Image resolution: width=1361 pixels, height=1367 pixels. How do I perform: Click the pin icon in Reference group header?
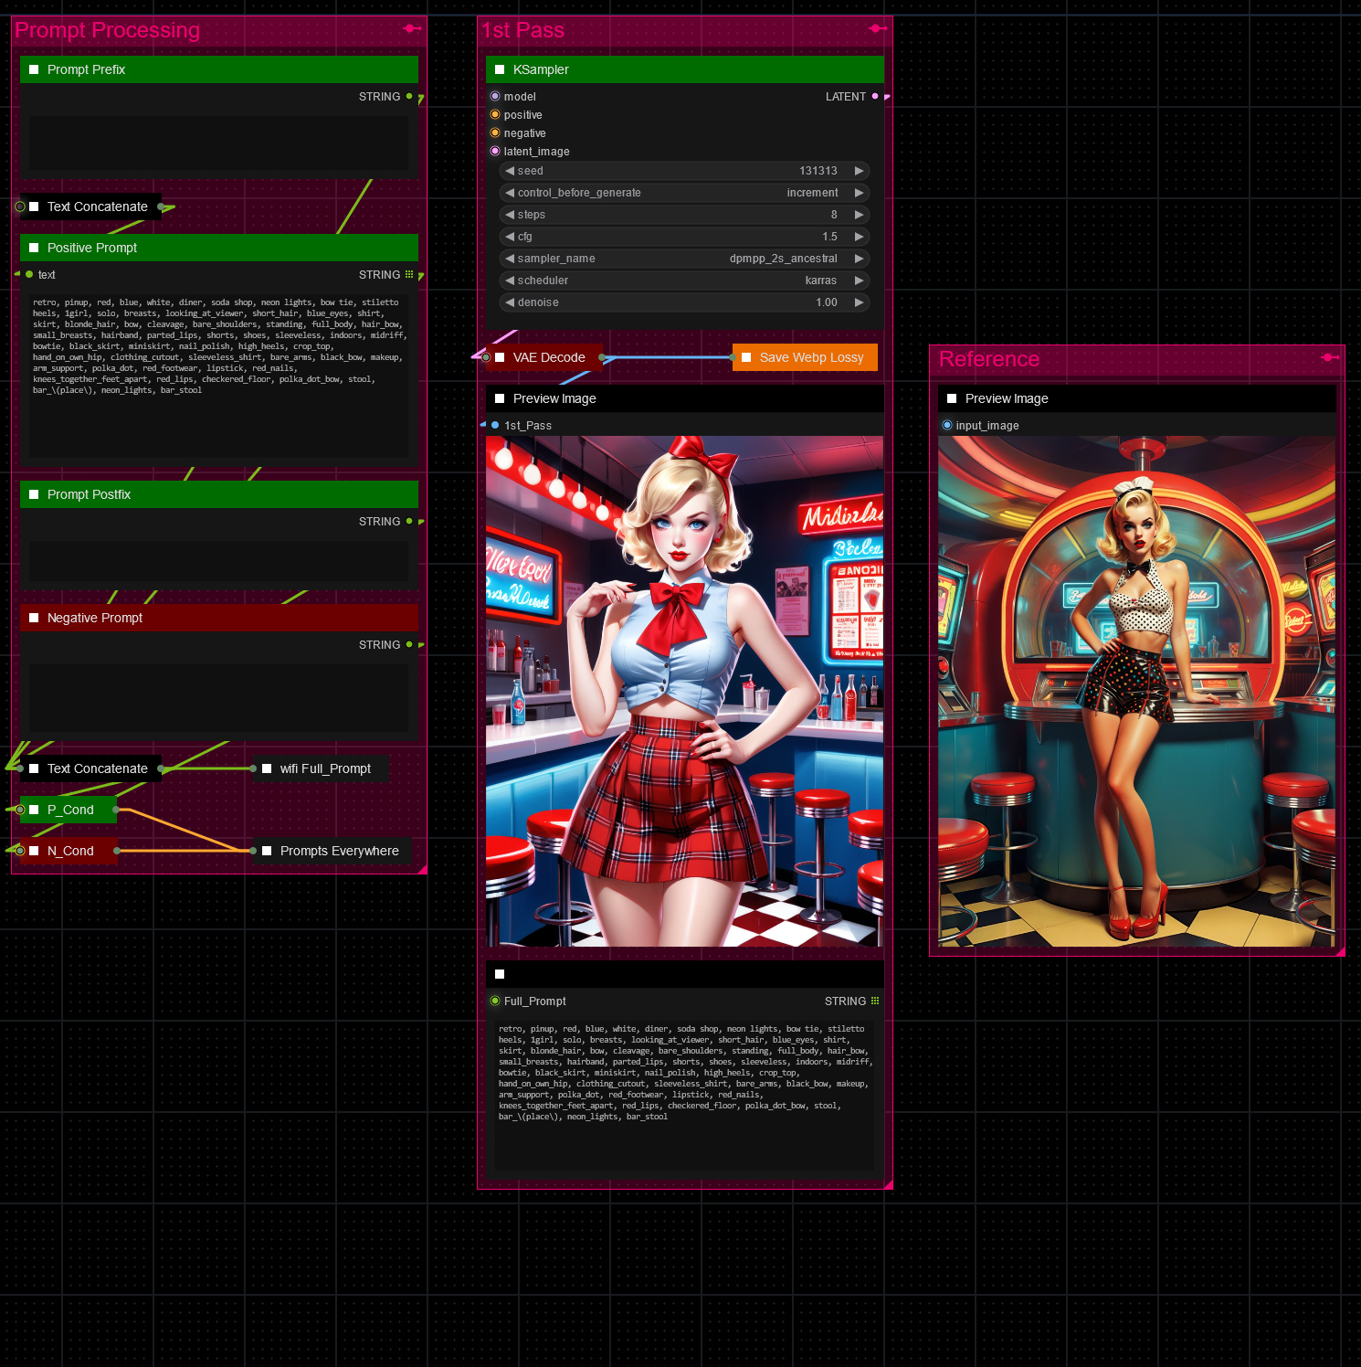click(1330, 358)
